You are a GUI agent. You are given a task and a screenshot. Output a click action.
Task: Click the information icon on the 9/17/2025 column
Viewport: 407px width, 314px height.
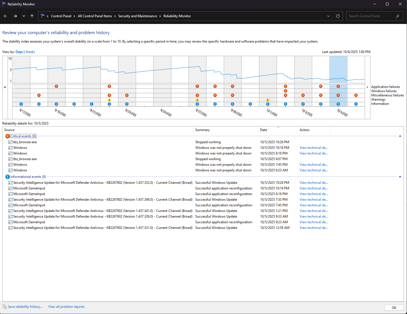[x=21, y=104]
